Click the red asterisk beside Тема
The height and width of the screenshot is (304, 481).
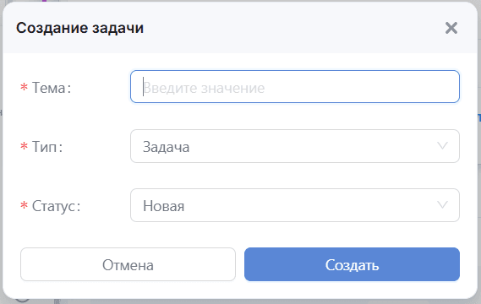click(x=25, y=87)
